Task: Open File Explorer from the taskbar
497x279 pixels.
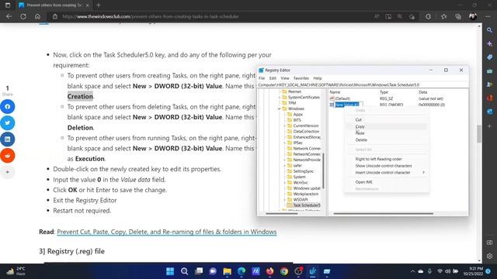Action: point(228,271)
